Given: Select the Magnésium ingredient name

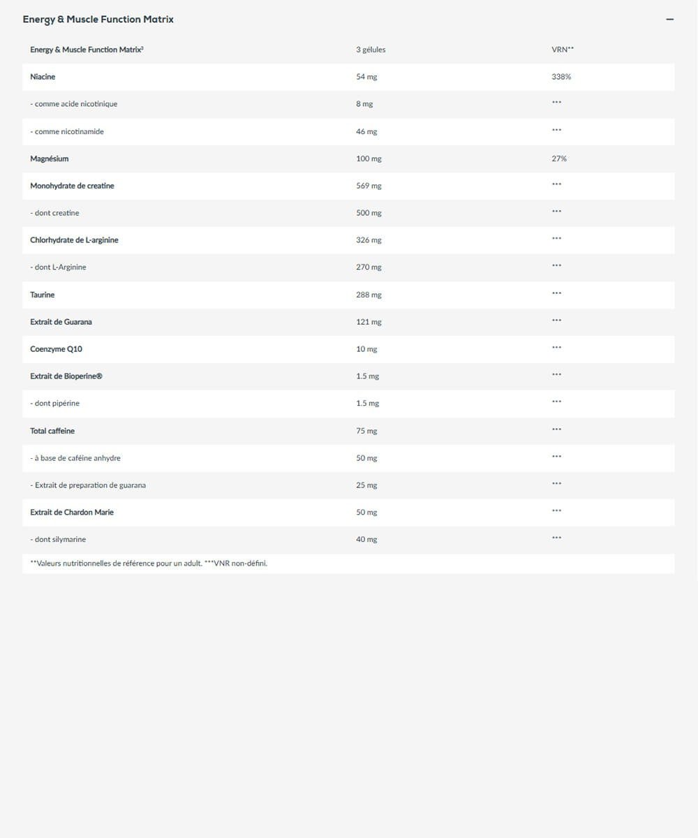Looking at the screenshot, I should point(50,159).
